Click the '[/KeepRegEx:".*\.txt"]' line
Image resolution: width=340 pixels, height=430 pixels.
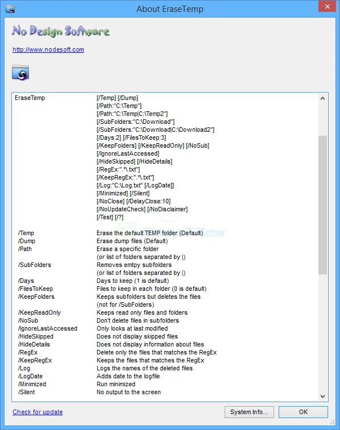pyautogui.click(x=126, y=177)
